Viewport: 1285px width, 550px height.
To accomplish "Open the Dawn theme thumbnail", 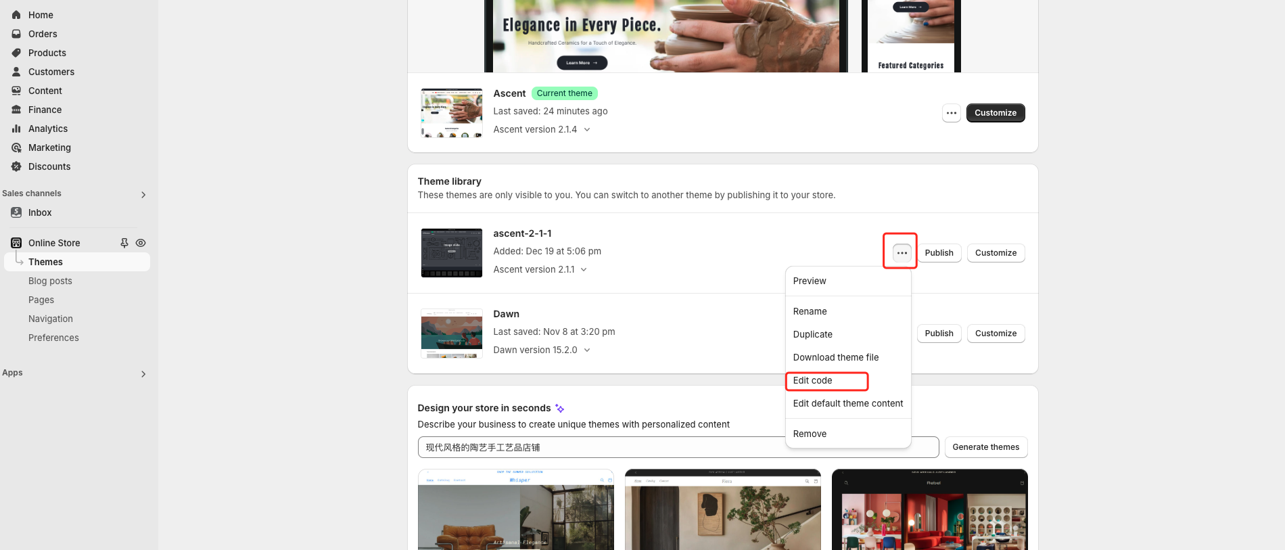I will [451, 334].
